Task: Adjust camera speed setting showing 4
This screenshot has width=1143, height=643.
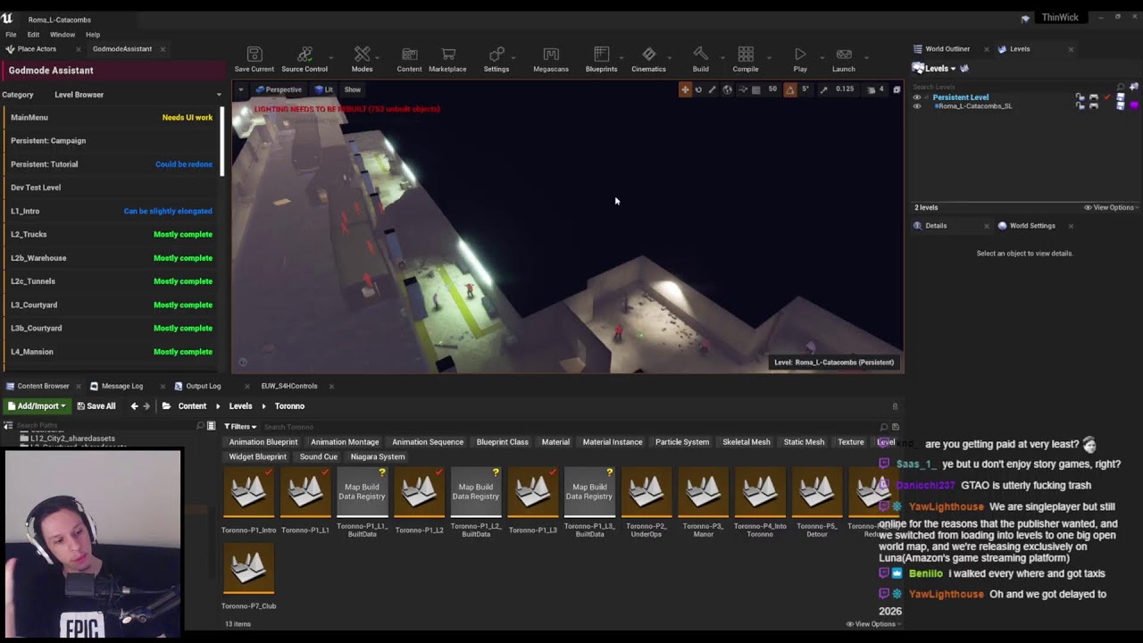Action: point(876,89)
